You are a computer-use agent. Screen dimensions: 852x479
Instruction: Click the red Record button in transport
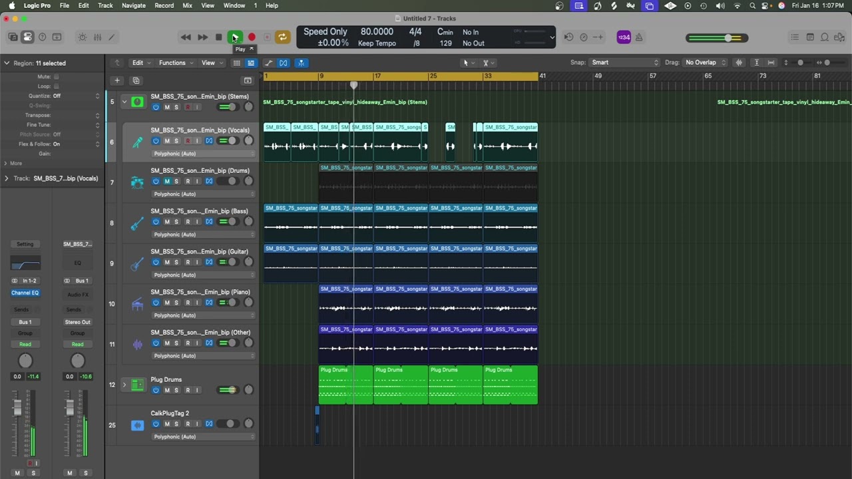pos(252,37)
